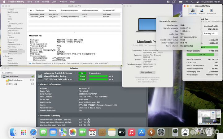The width and height of the screenshot is (223, 139).
Task: Open Launchpad from the Dock
Action: pyautogui.click(x=24, y=132)
